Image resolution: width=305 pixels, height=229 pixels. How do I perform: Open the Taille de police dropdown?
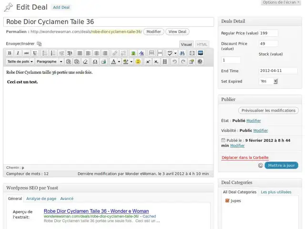coord(20,61)
